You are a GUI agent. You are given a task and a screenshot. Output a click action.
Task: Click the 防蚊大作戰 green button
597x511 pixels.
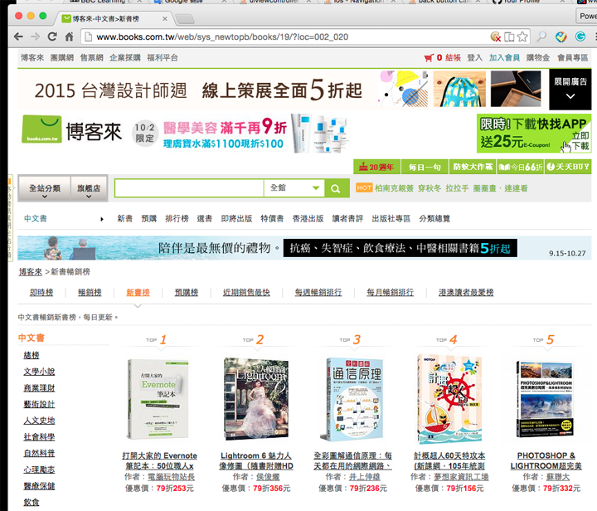(x=473, y=167)
